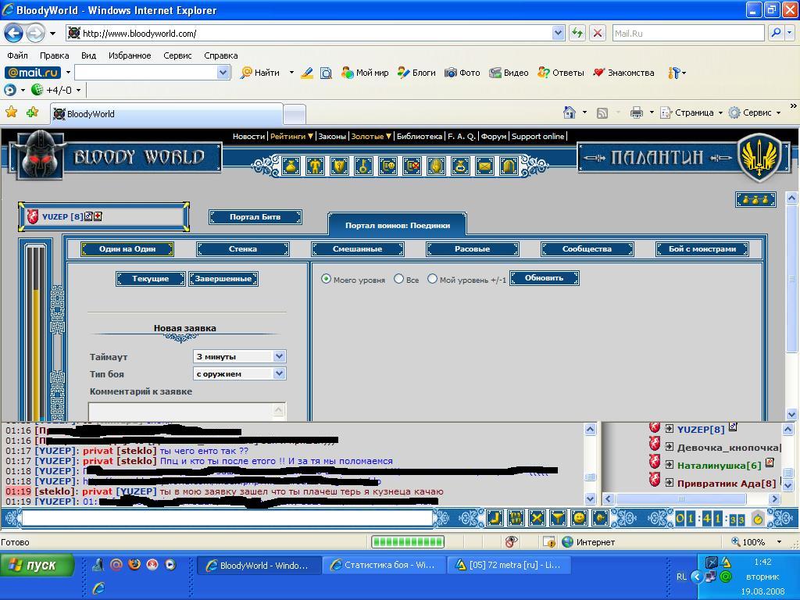Click the smiley face chat icon

tap(579, 518)
